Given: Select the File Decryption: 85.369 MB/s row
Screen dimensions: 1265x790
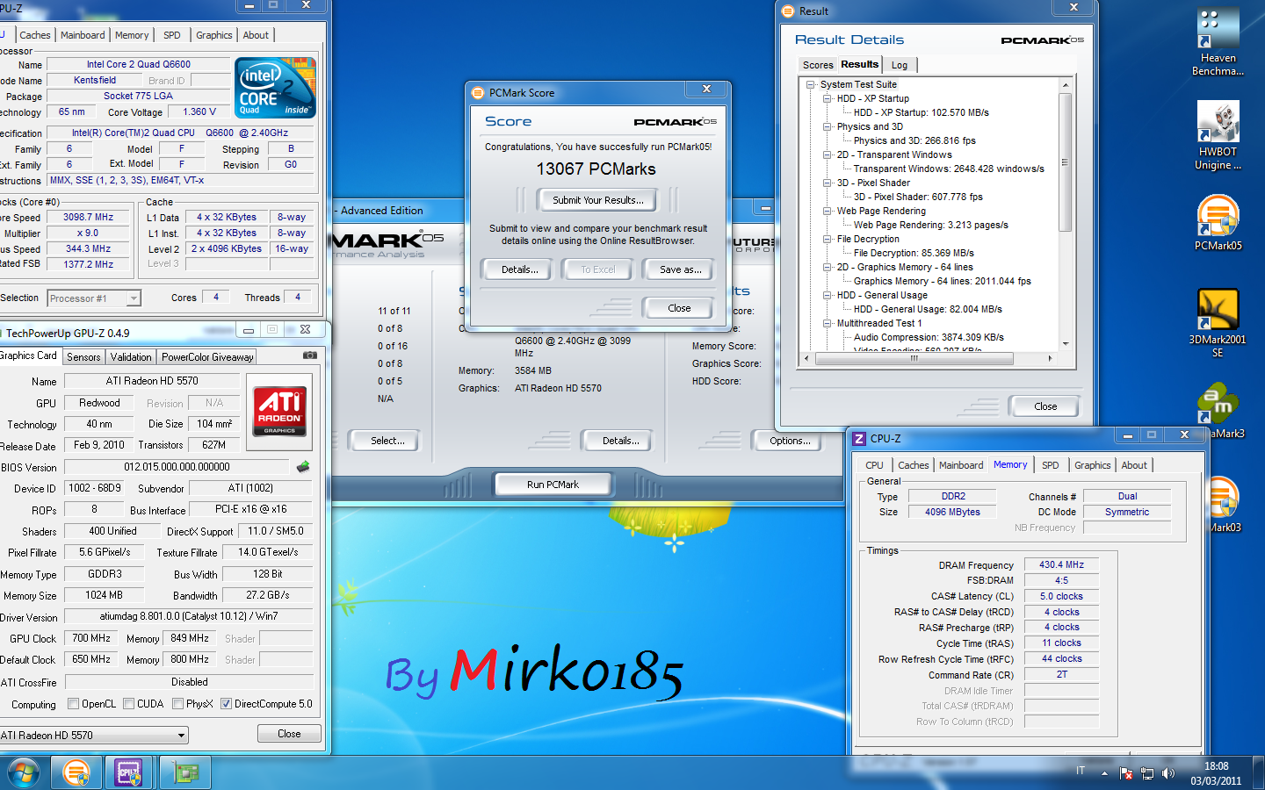Looking at the screenshot, I should (x=914, y=253).
